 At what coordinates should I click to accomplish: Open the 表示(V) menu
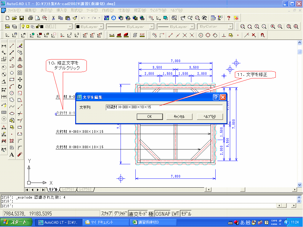pos(46,10)
